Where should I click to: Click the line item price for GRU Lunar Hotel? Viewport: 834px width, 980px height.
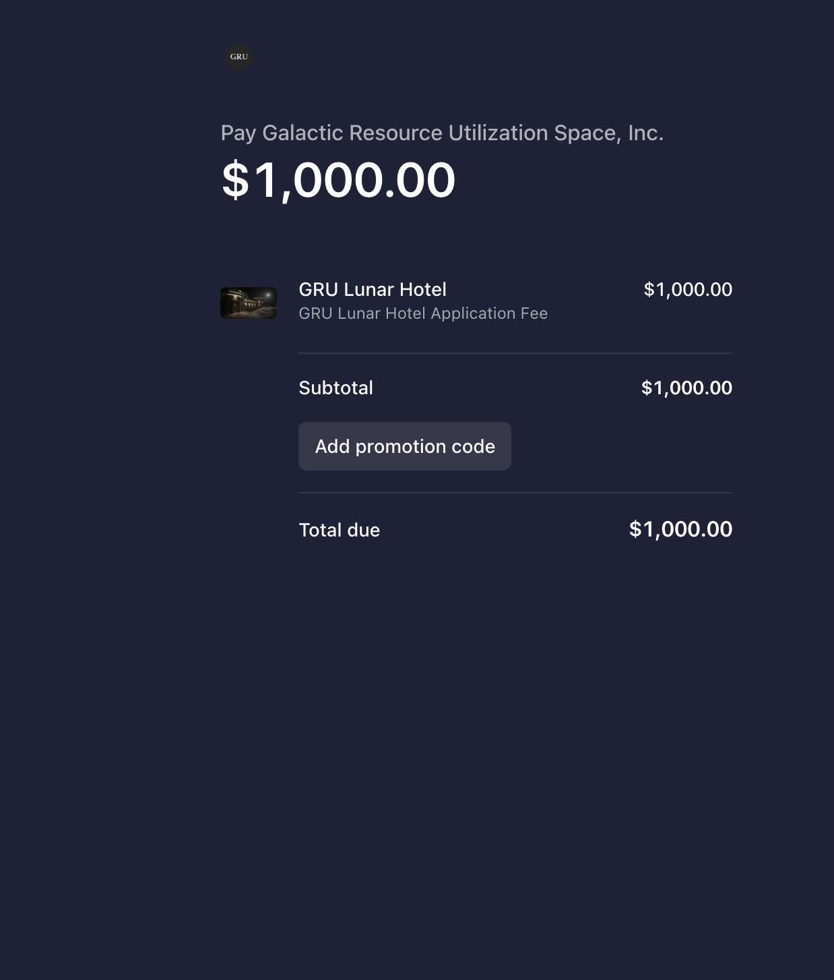coord(688,289)
